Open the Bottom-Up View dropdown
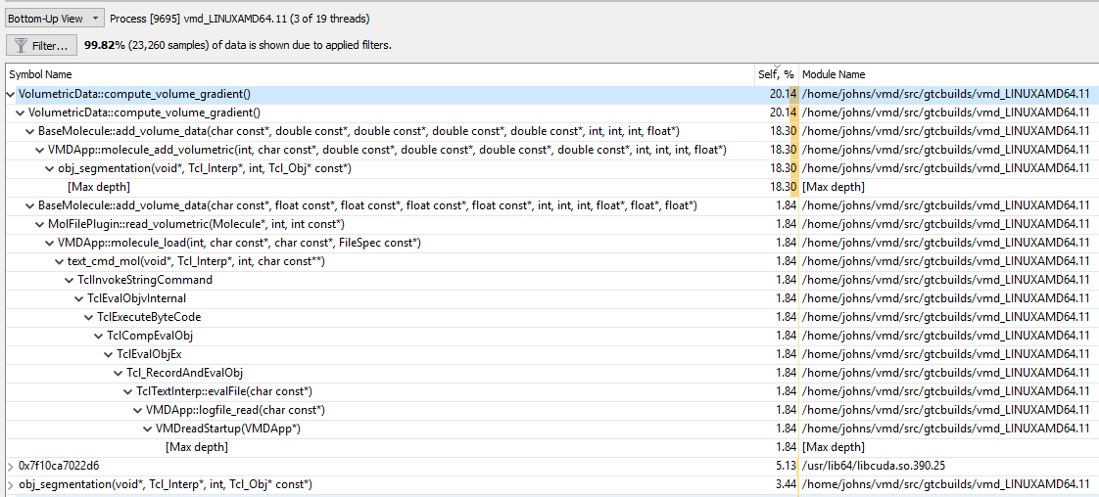Screen dimensions: 1099x497 click(53, 19)
